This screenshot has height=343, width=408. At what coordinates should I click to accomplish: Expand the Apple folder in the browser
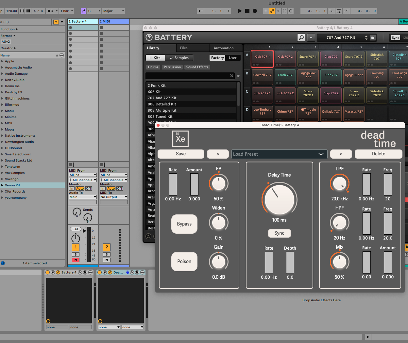click(2, 61)
